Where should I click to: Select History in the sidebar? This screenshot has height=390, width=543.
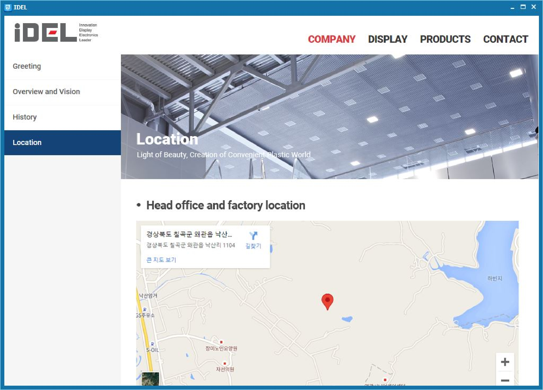(x=25, y=117)
